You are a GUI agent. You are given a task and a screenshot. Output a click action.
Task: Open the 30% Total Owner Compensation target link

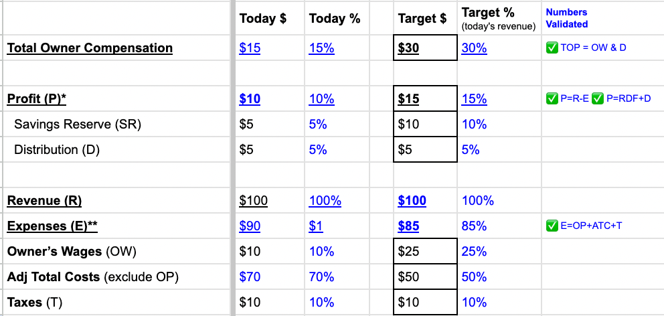pyautogui.click(x=474, y=48)
